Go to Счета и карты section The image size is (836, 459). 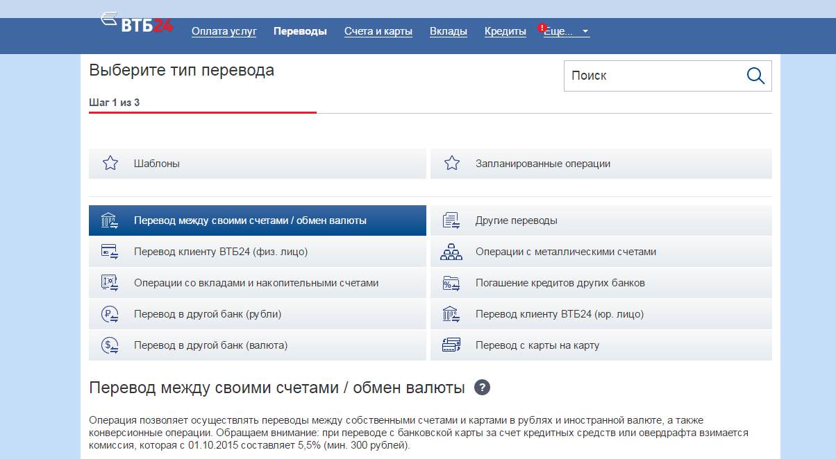pos(378,31)
